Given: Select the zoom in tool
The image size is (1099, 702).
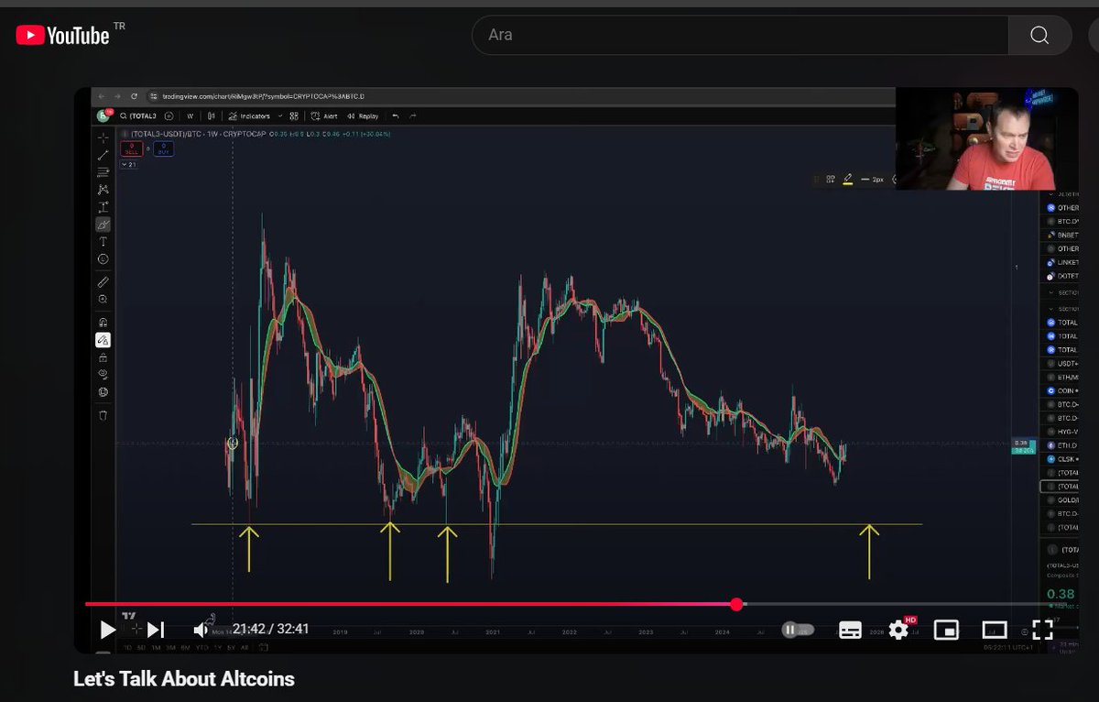Looking at the screenshot, I should (103, 300).
